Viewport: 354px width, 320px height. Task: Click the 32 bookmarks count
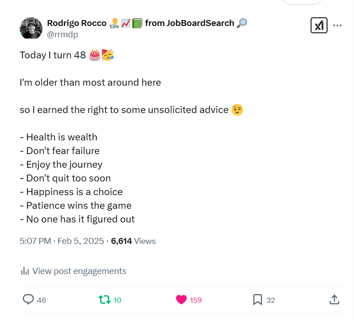(270, 300)
